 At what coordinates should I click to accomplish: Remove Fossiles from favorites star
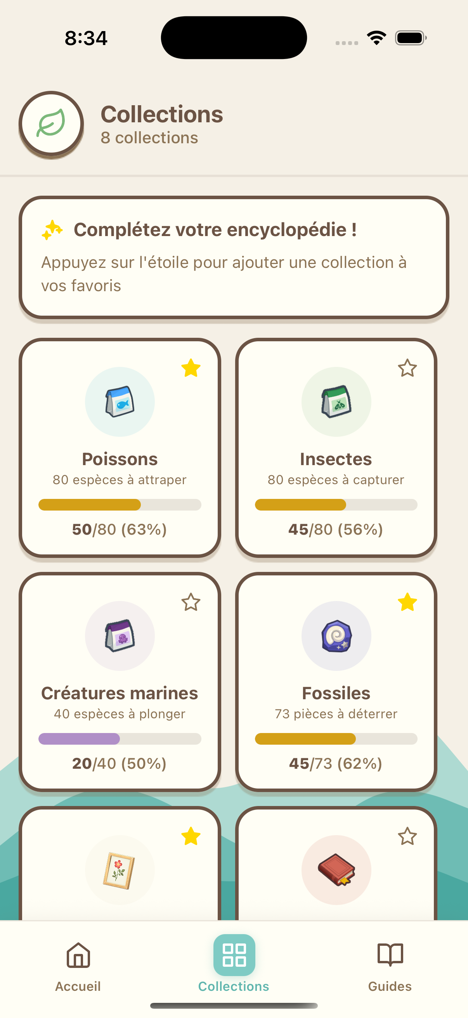(x=407, y=602)
